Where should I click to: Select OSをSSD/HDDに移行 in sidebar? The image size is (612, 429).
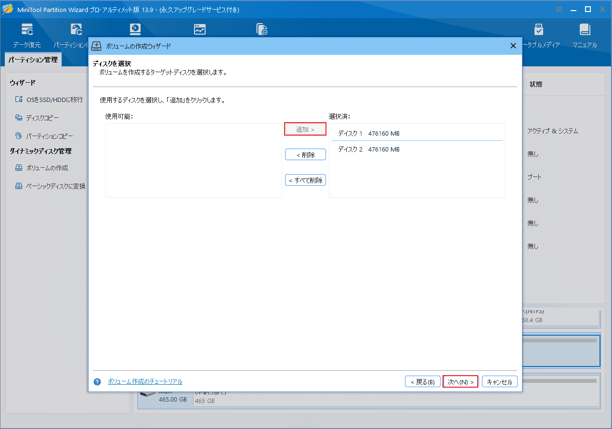pyautogui.click(x=54, y=100)
